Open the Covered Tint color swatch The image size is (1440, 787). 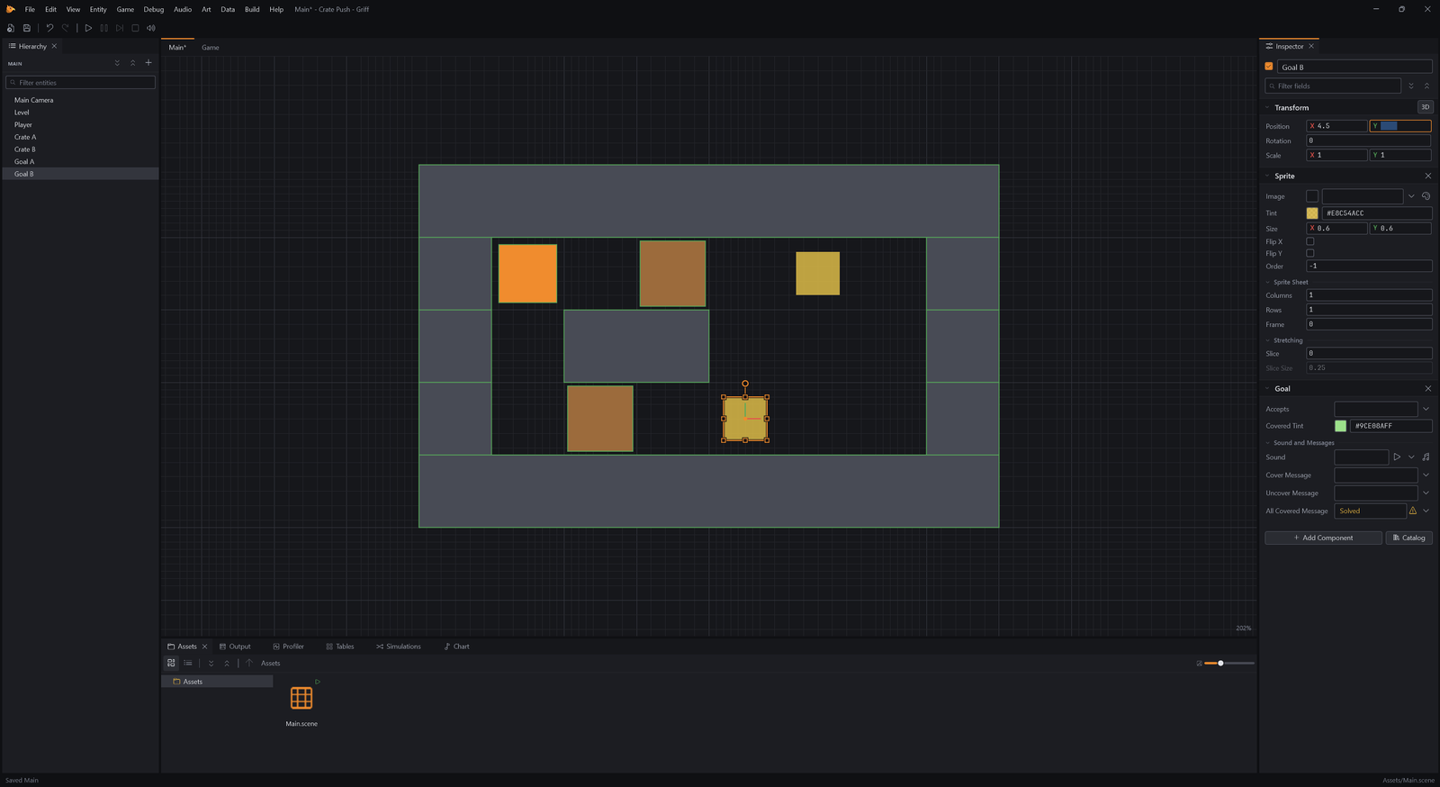point(1341,426)
